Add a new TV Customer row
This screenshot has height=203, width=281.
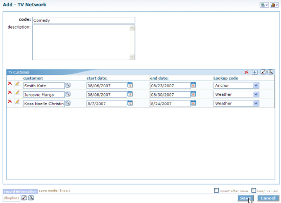254,72
